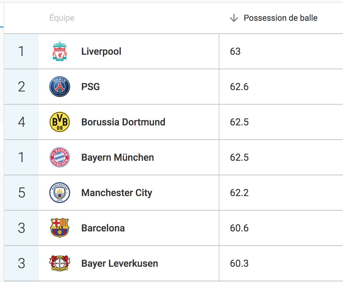Click Manchester City's possession value 62.2

coord(239,193)
